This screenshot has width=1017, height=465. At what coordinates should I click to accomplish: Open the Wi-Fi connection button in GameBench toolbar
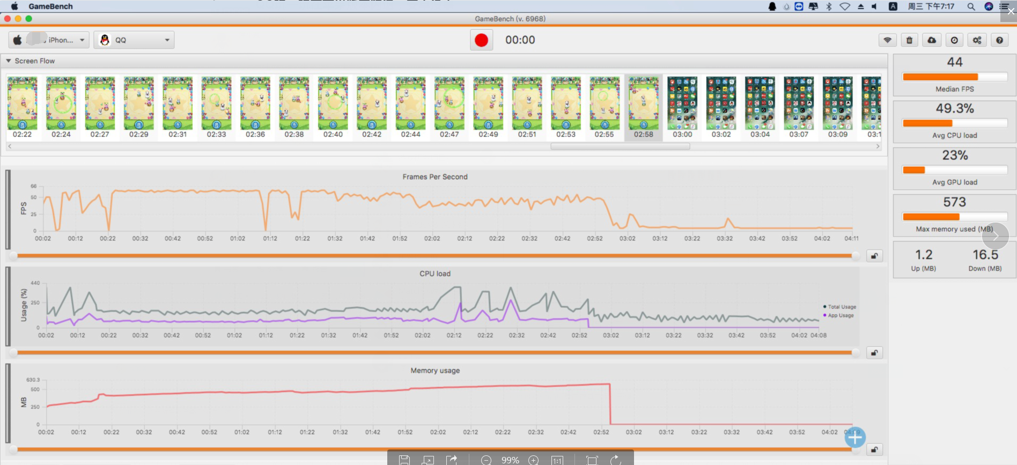(x=888, y=40)
